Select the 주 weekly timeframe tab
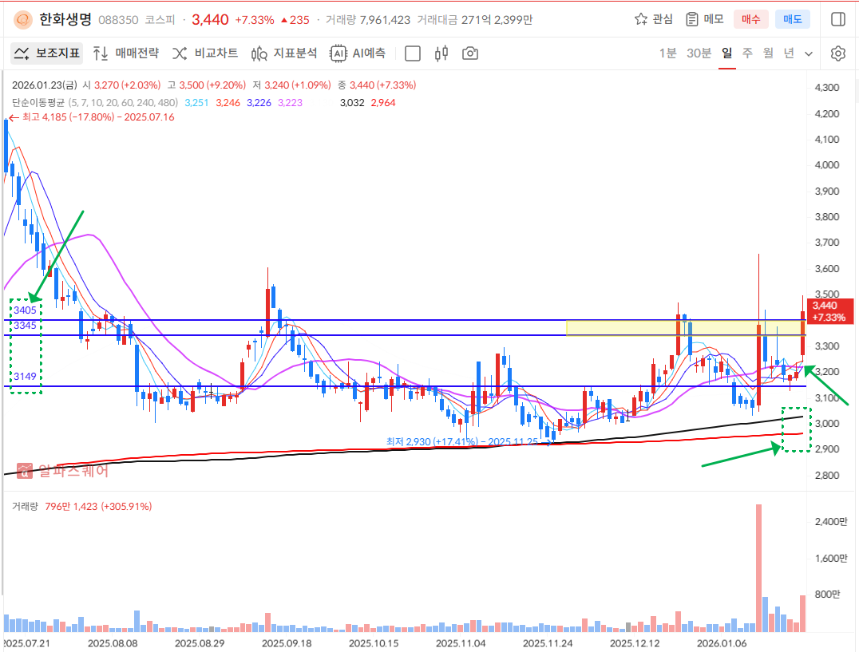 click(747, 53)
